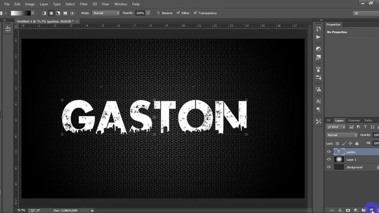The image size is (379, 213).
Task: Select the linear gradient style icon
Action: point(44,13)
